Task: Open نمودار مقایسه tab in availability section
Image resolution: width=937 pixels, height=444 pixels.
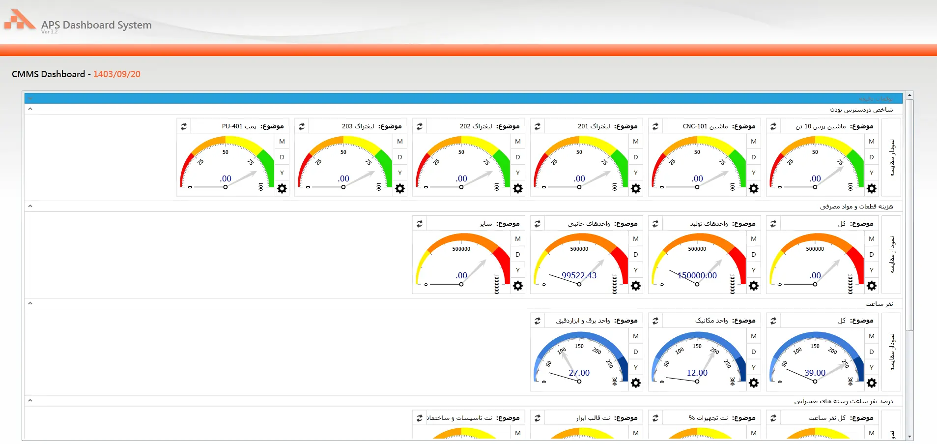Action: coord(892,157)
